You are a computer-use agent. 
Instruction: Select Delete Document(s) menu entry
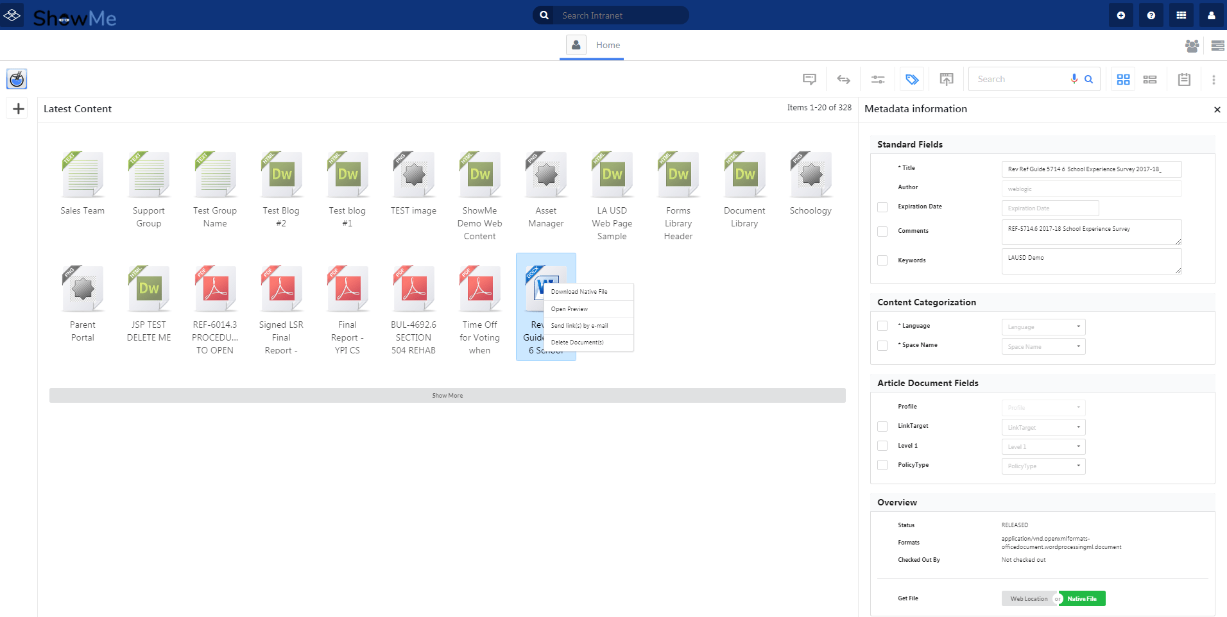click(577, 342)
